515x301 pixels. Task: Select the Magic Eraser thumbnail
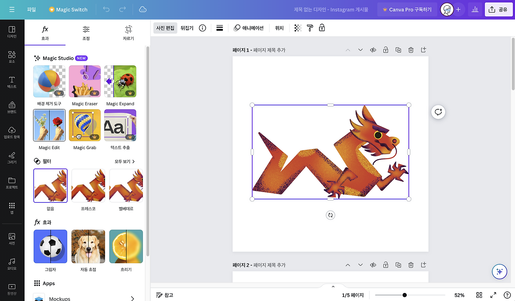(x=85, y=82)
